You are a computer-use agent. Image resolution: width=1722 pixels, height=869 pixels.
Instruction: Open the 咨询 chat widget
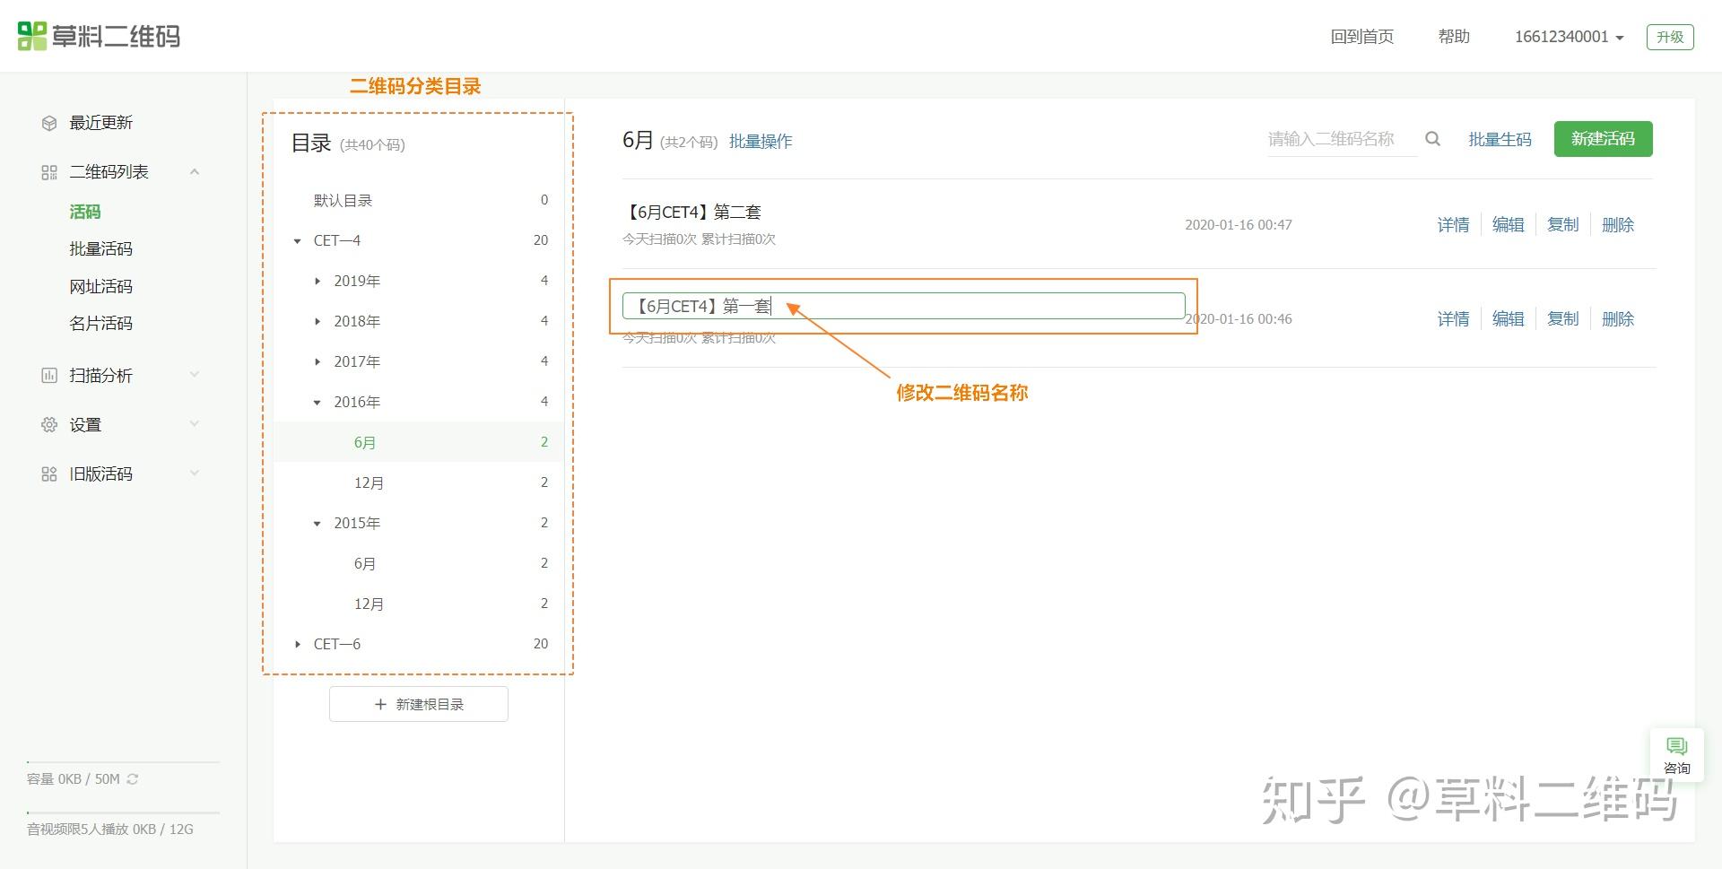(x=1676, y=755)
